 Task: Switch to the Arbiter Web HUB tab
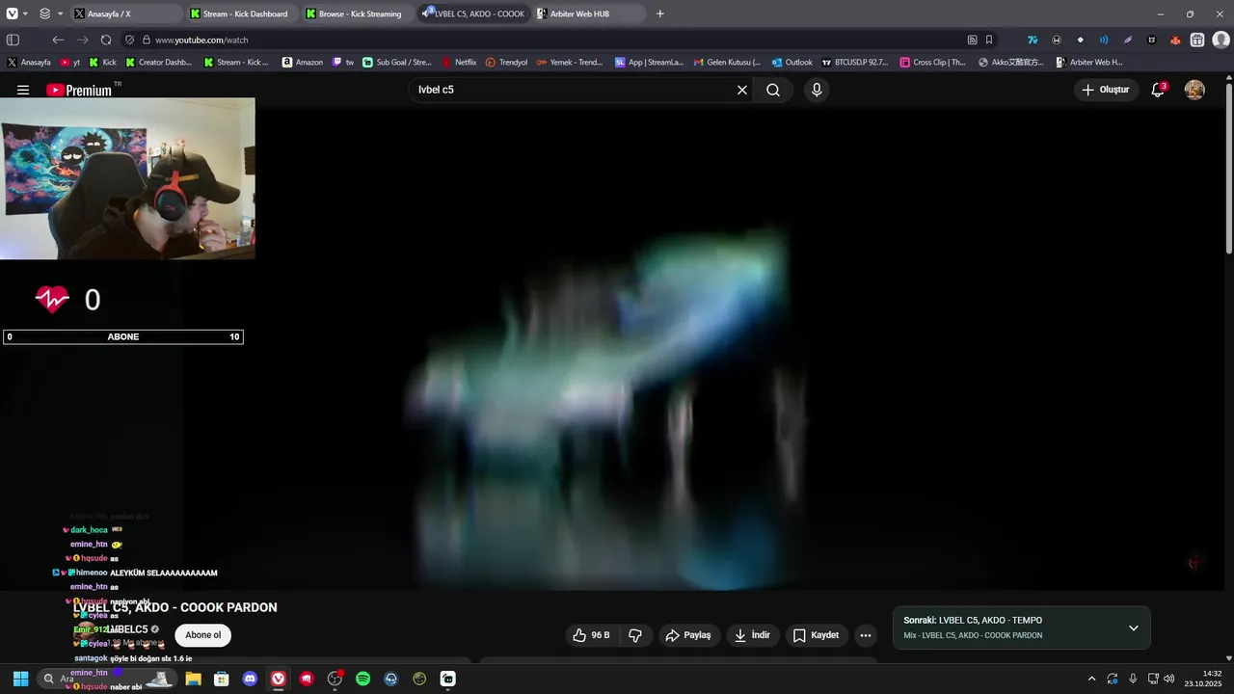589,13
